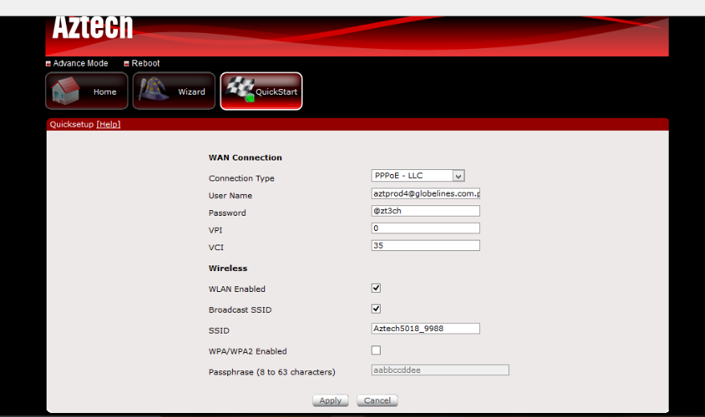Image resolution: width=705 pixels, height=417 pixels.
Task: Click the Reboot link
Action: (x=145, y=63)
